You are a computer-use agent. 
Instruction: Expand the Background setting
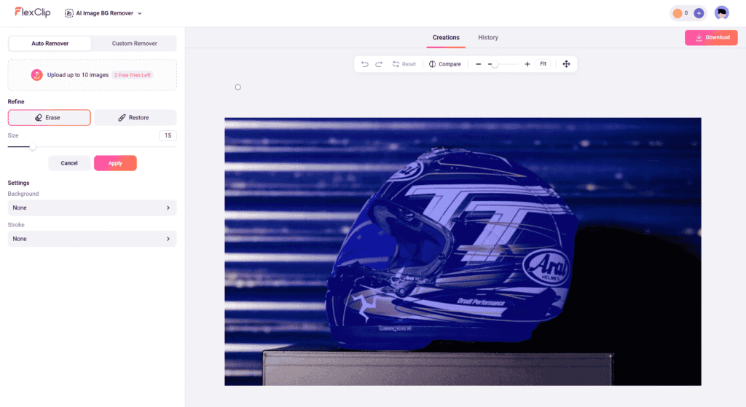[92, 208]
